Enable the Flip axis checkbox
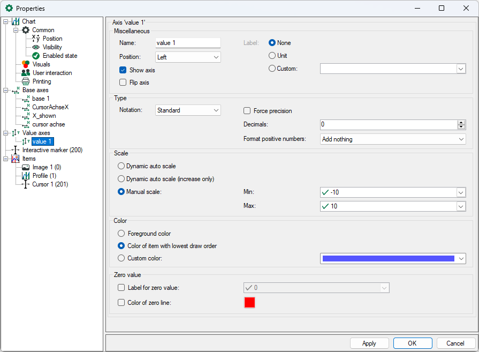This screenshot has height=352, width=479. coord(123,83)
